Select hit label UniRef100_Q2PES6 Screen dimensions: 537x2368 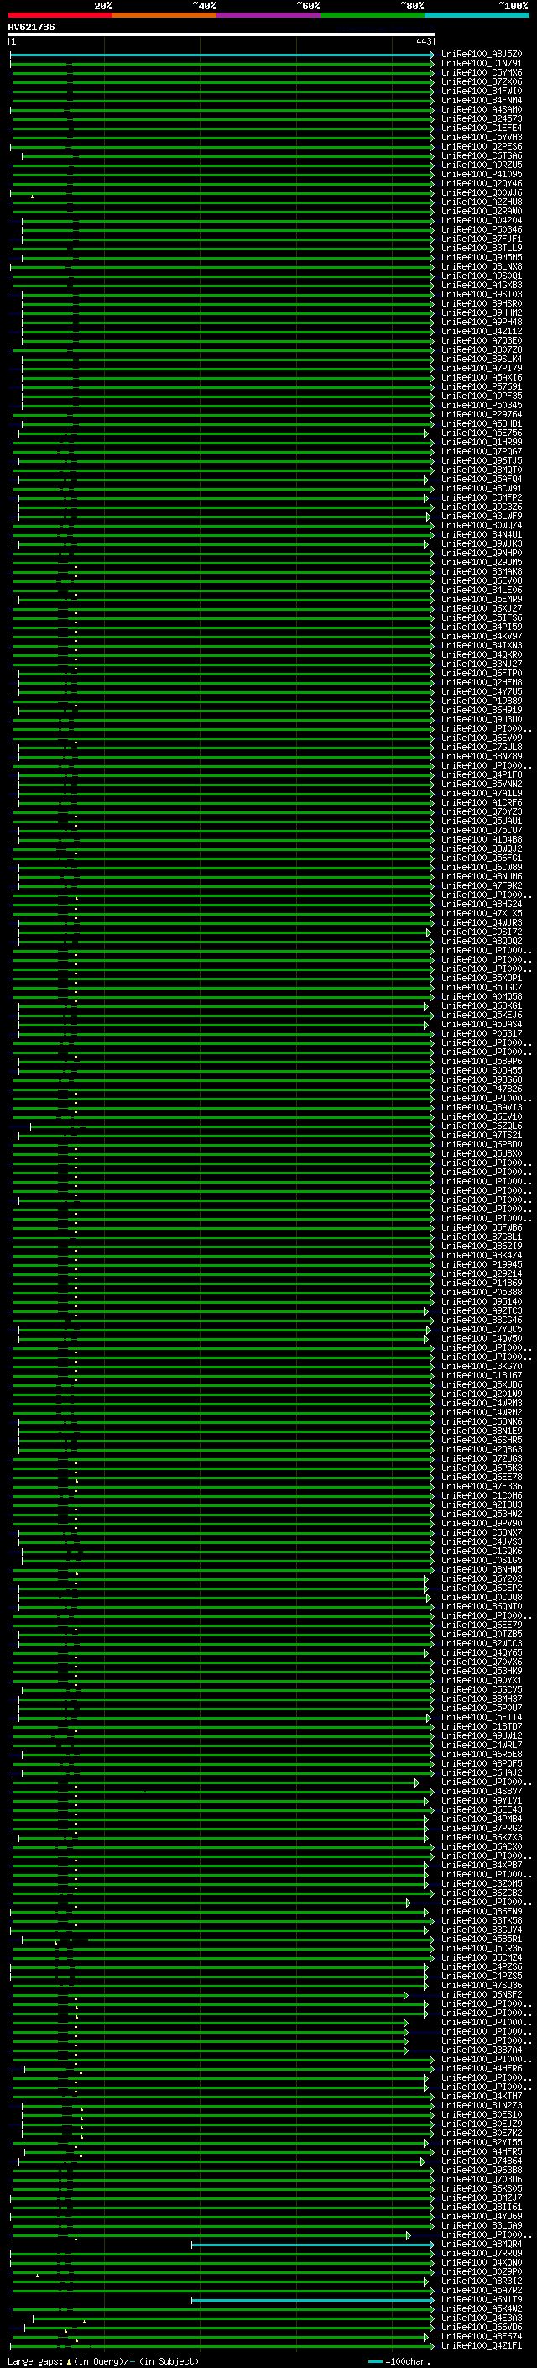[x=482, y=146]
